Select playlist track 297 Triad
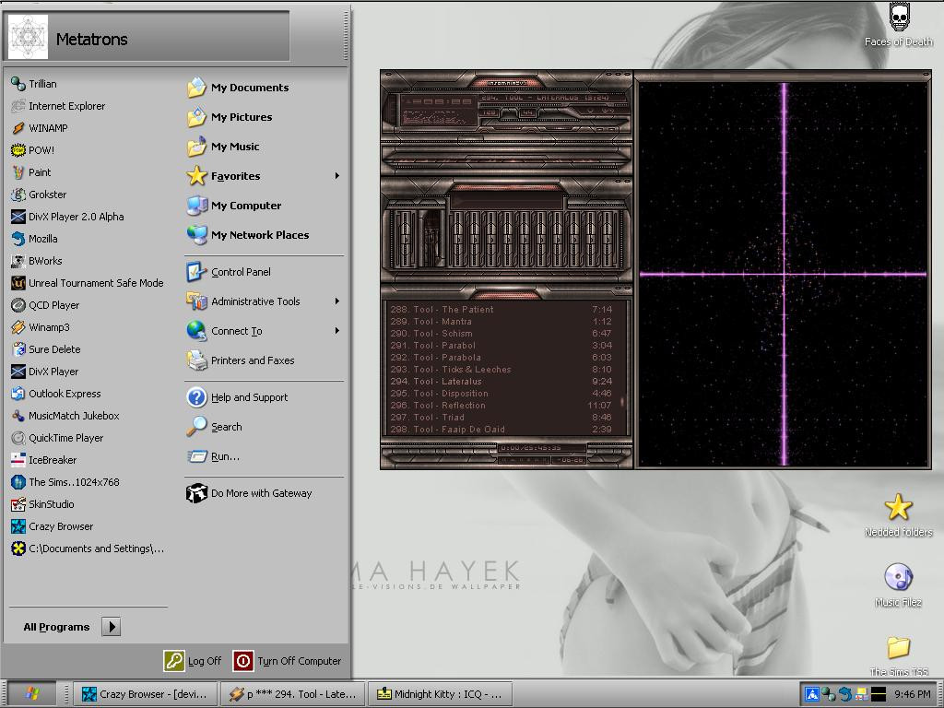The height and width of the screenshot is (708, 944). coord(501,418)
